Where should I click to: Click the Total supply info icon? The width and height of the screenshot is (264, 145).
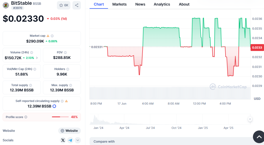click(31, 85)
